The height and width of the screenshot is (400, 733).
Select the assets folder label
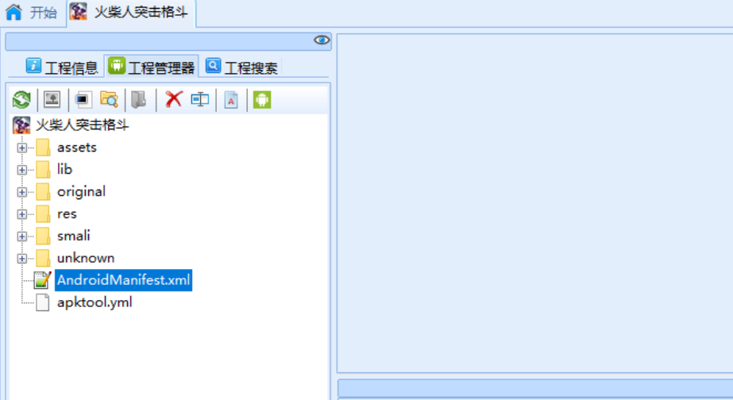pyautogui.click(x=77, y=148)
